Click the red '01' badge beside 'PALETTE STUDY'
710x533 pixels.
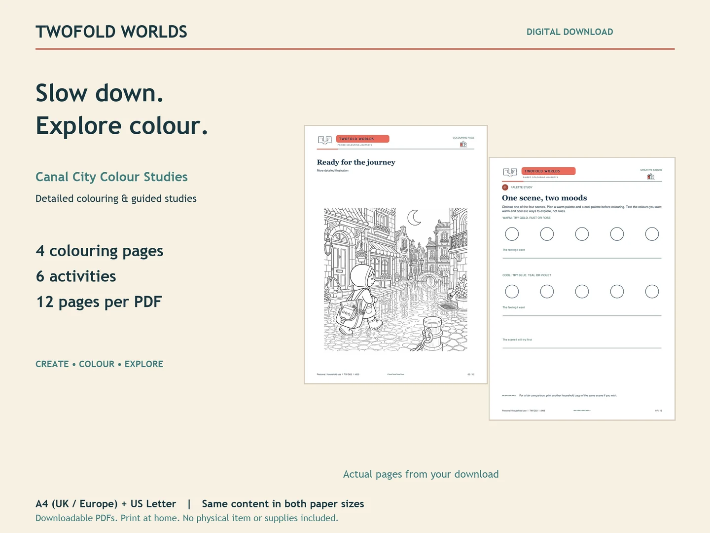tap(505, 188)
